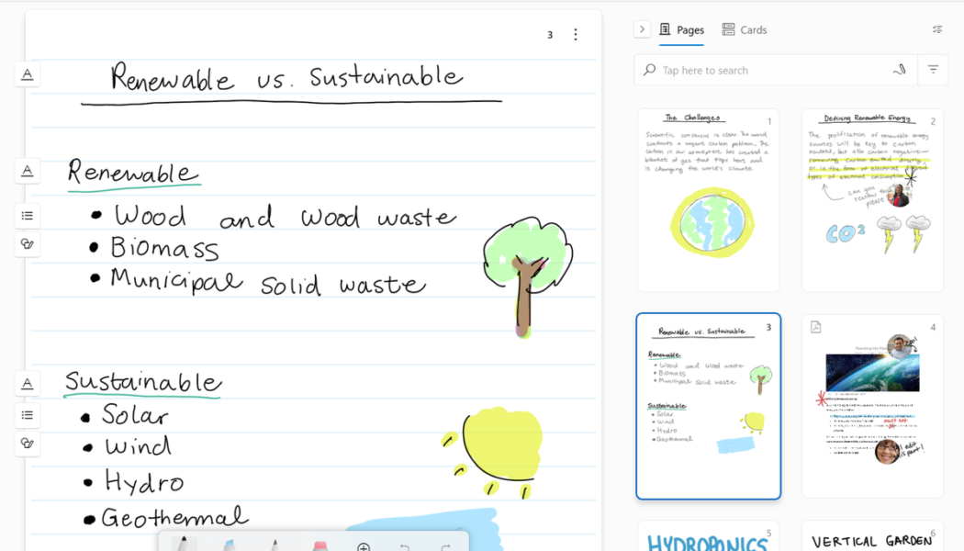Click the lasso icon beside the Renewable list

[27, 244]
